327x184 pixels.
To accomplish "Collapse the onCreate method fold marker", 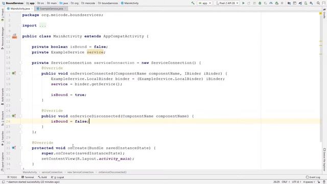I will (x=21, y=148).
